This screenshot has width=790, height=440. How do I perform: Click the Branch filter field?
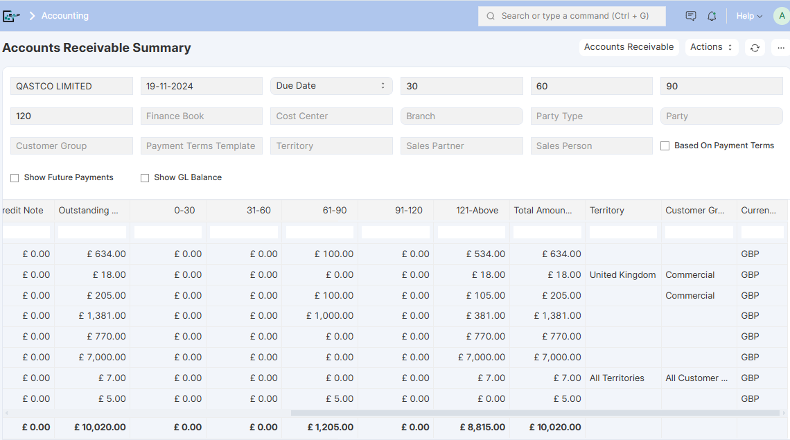[x=462, y=116]
